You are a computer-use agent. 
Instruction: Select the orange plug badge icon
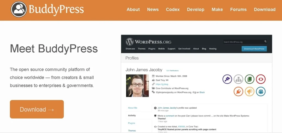(238, 91)
